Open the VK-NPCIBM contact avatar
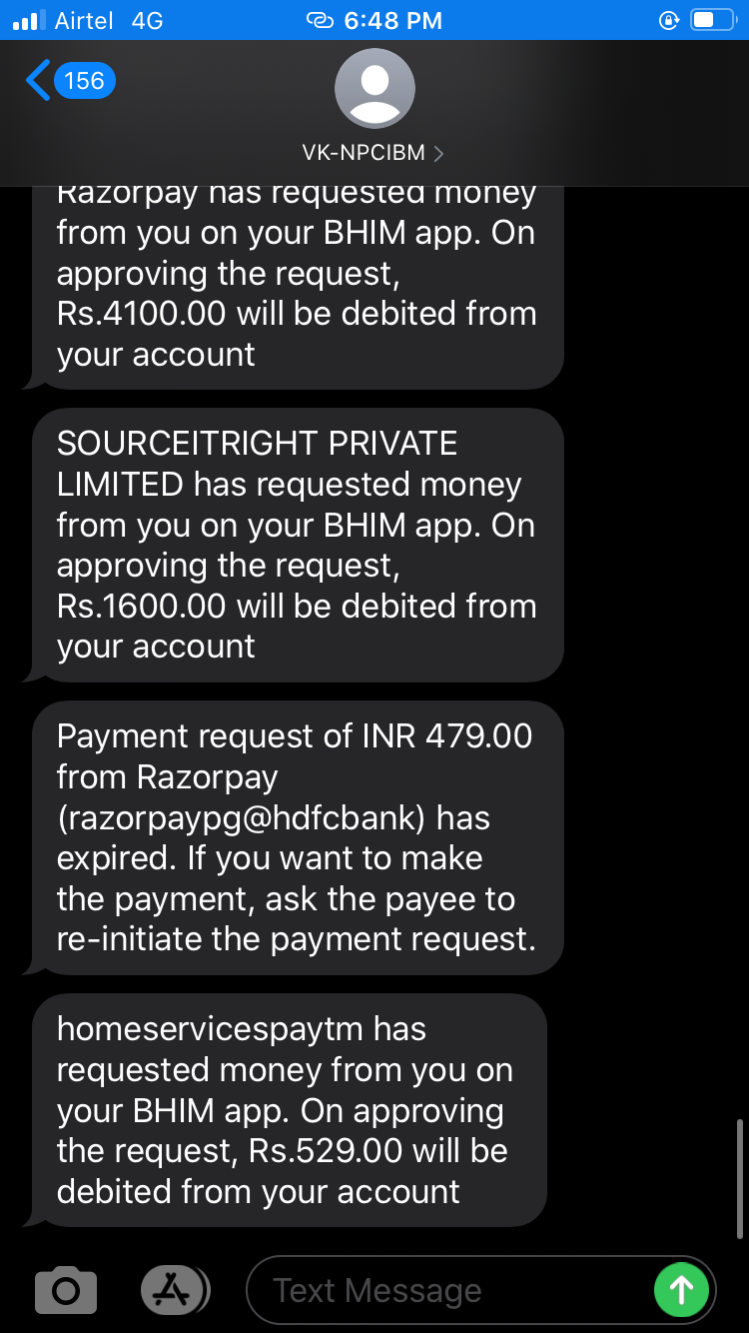Screen dimensions: 749x1333 click(374, 88)
